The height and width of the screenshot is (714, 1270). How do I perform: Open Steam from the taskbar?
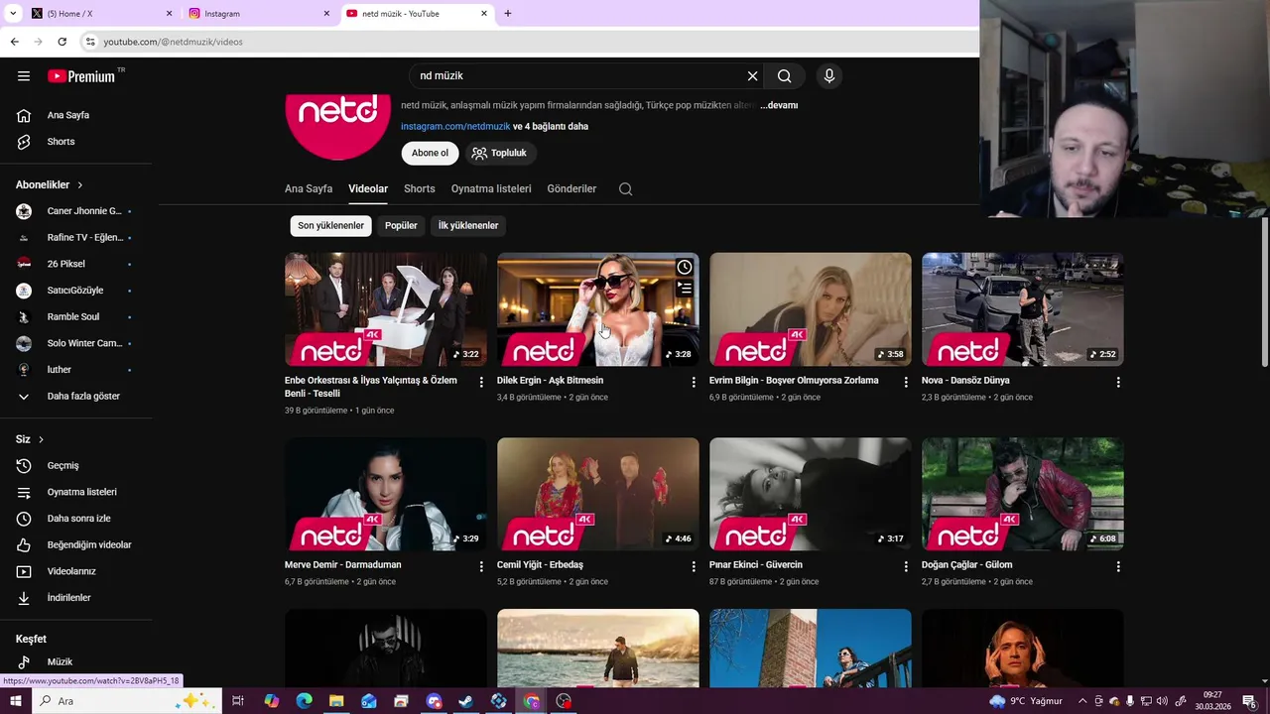click(x=465, y=701)
